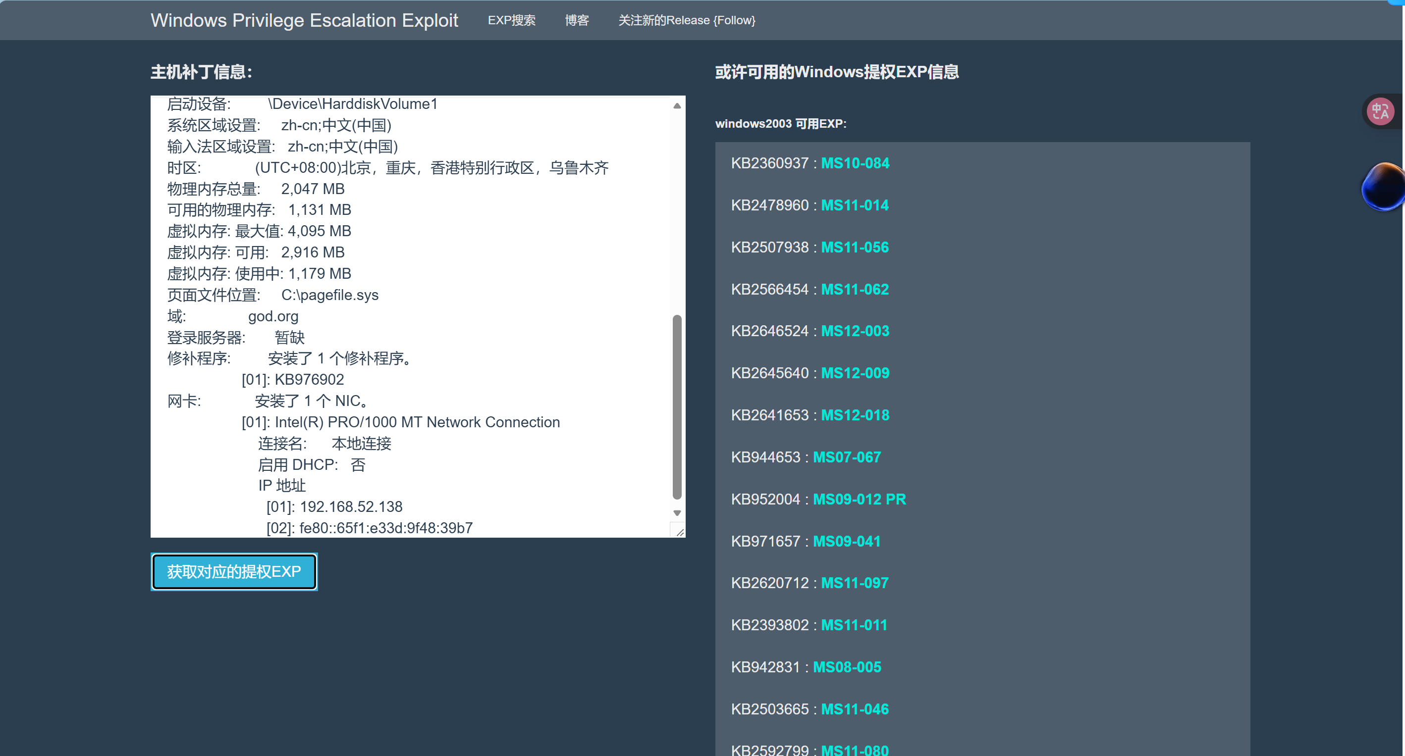Open 关注新的Release Follow menu link

pos(686,20)
